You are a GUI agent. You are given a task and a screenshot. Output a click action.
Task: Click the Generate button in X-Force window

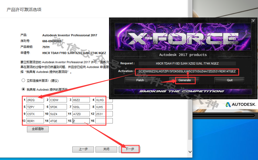(184, 80)
